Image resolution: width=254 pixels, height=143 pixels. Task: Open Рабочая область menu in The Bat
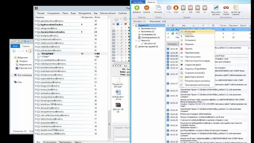pos(108,13)
